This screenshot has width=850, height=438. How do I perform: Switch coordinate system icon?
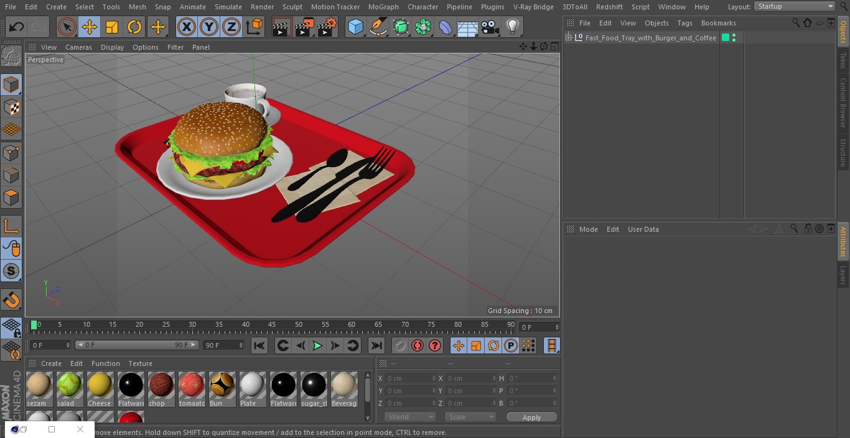click(255, 27)
